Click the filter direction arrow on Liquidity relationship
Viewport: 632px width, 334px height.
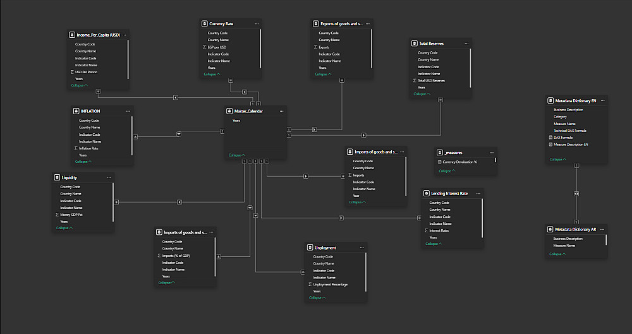click(179, 202)
